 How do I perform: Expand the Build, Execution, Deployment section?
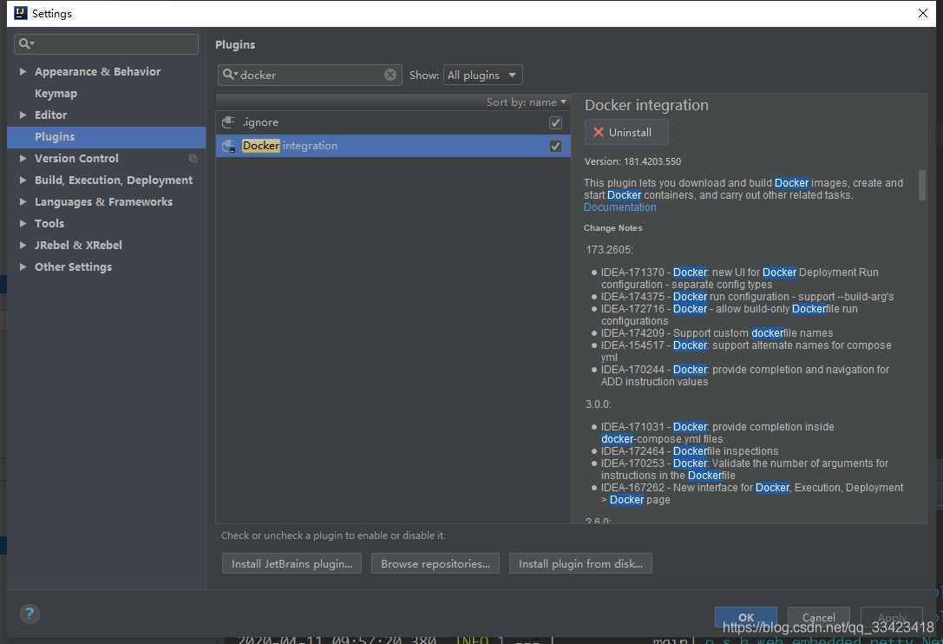(23, 181)
